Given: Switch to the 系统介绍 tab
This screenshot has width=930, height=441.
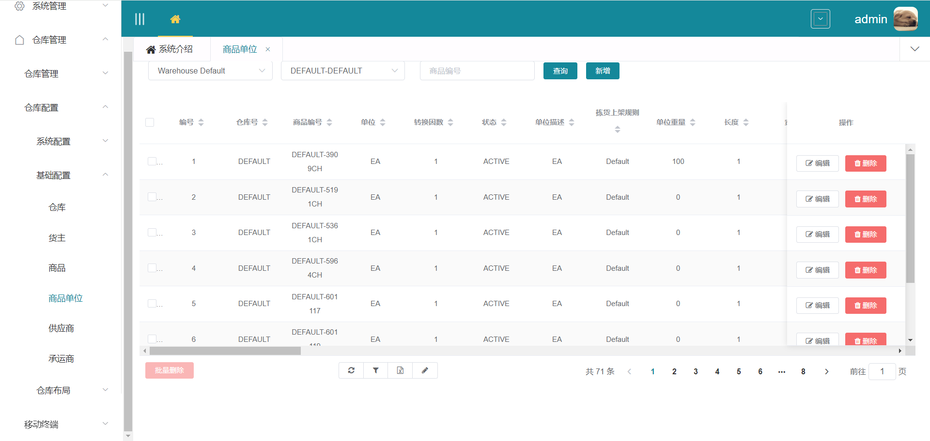Looking at the screenshot, I should [170, 49].
